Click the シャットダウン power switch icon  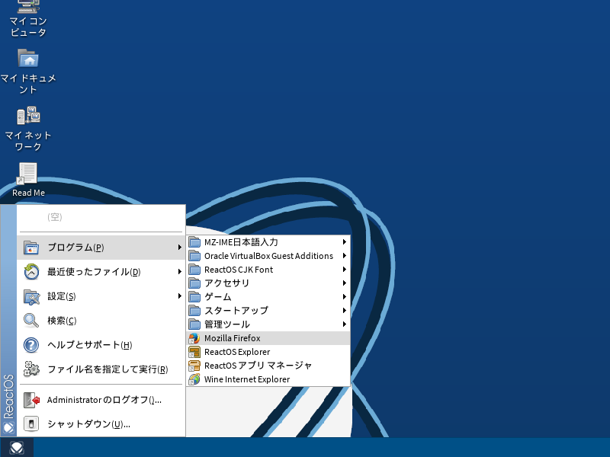(x=31, y=424)
